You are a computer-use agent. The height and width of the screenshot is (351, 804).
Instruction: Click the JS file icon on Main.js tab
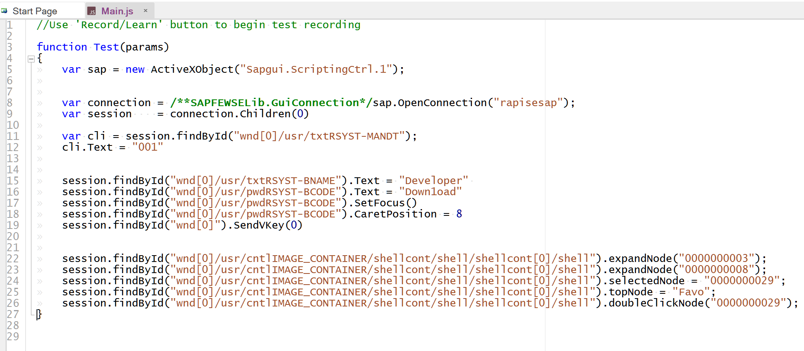92,11
